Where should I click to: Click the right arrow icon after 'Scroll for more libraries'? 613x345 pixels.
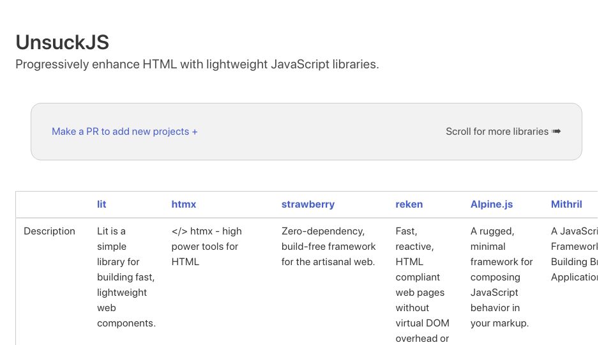tap(556, 132)
